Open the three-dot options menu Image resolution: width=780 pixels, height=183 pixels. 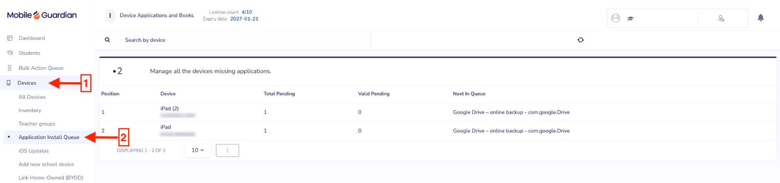pos(110,16)
